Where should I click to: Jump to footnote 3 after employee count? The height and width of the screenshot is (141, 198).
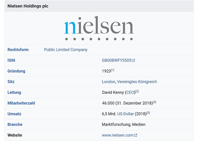click(x=154, y=102)
